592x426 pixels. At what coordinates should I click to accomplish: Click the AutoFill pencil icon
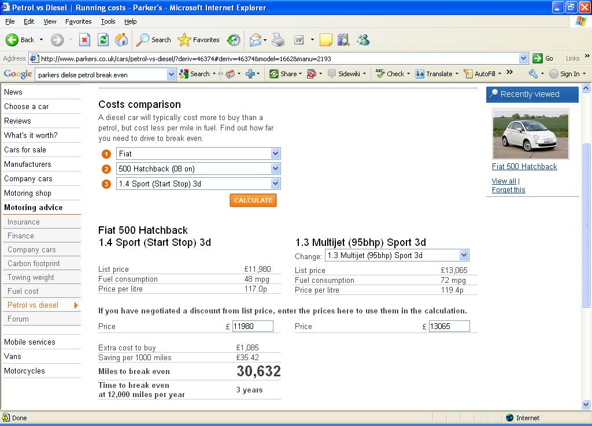tap(468, 74)
